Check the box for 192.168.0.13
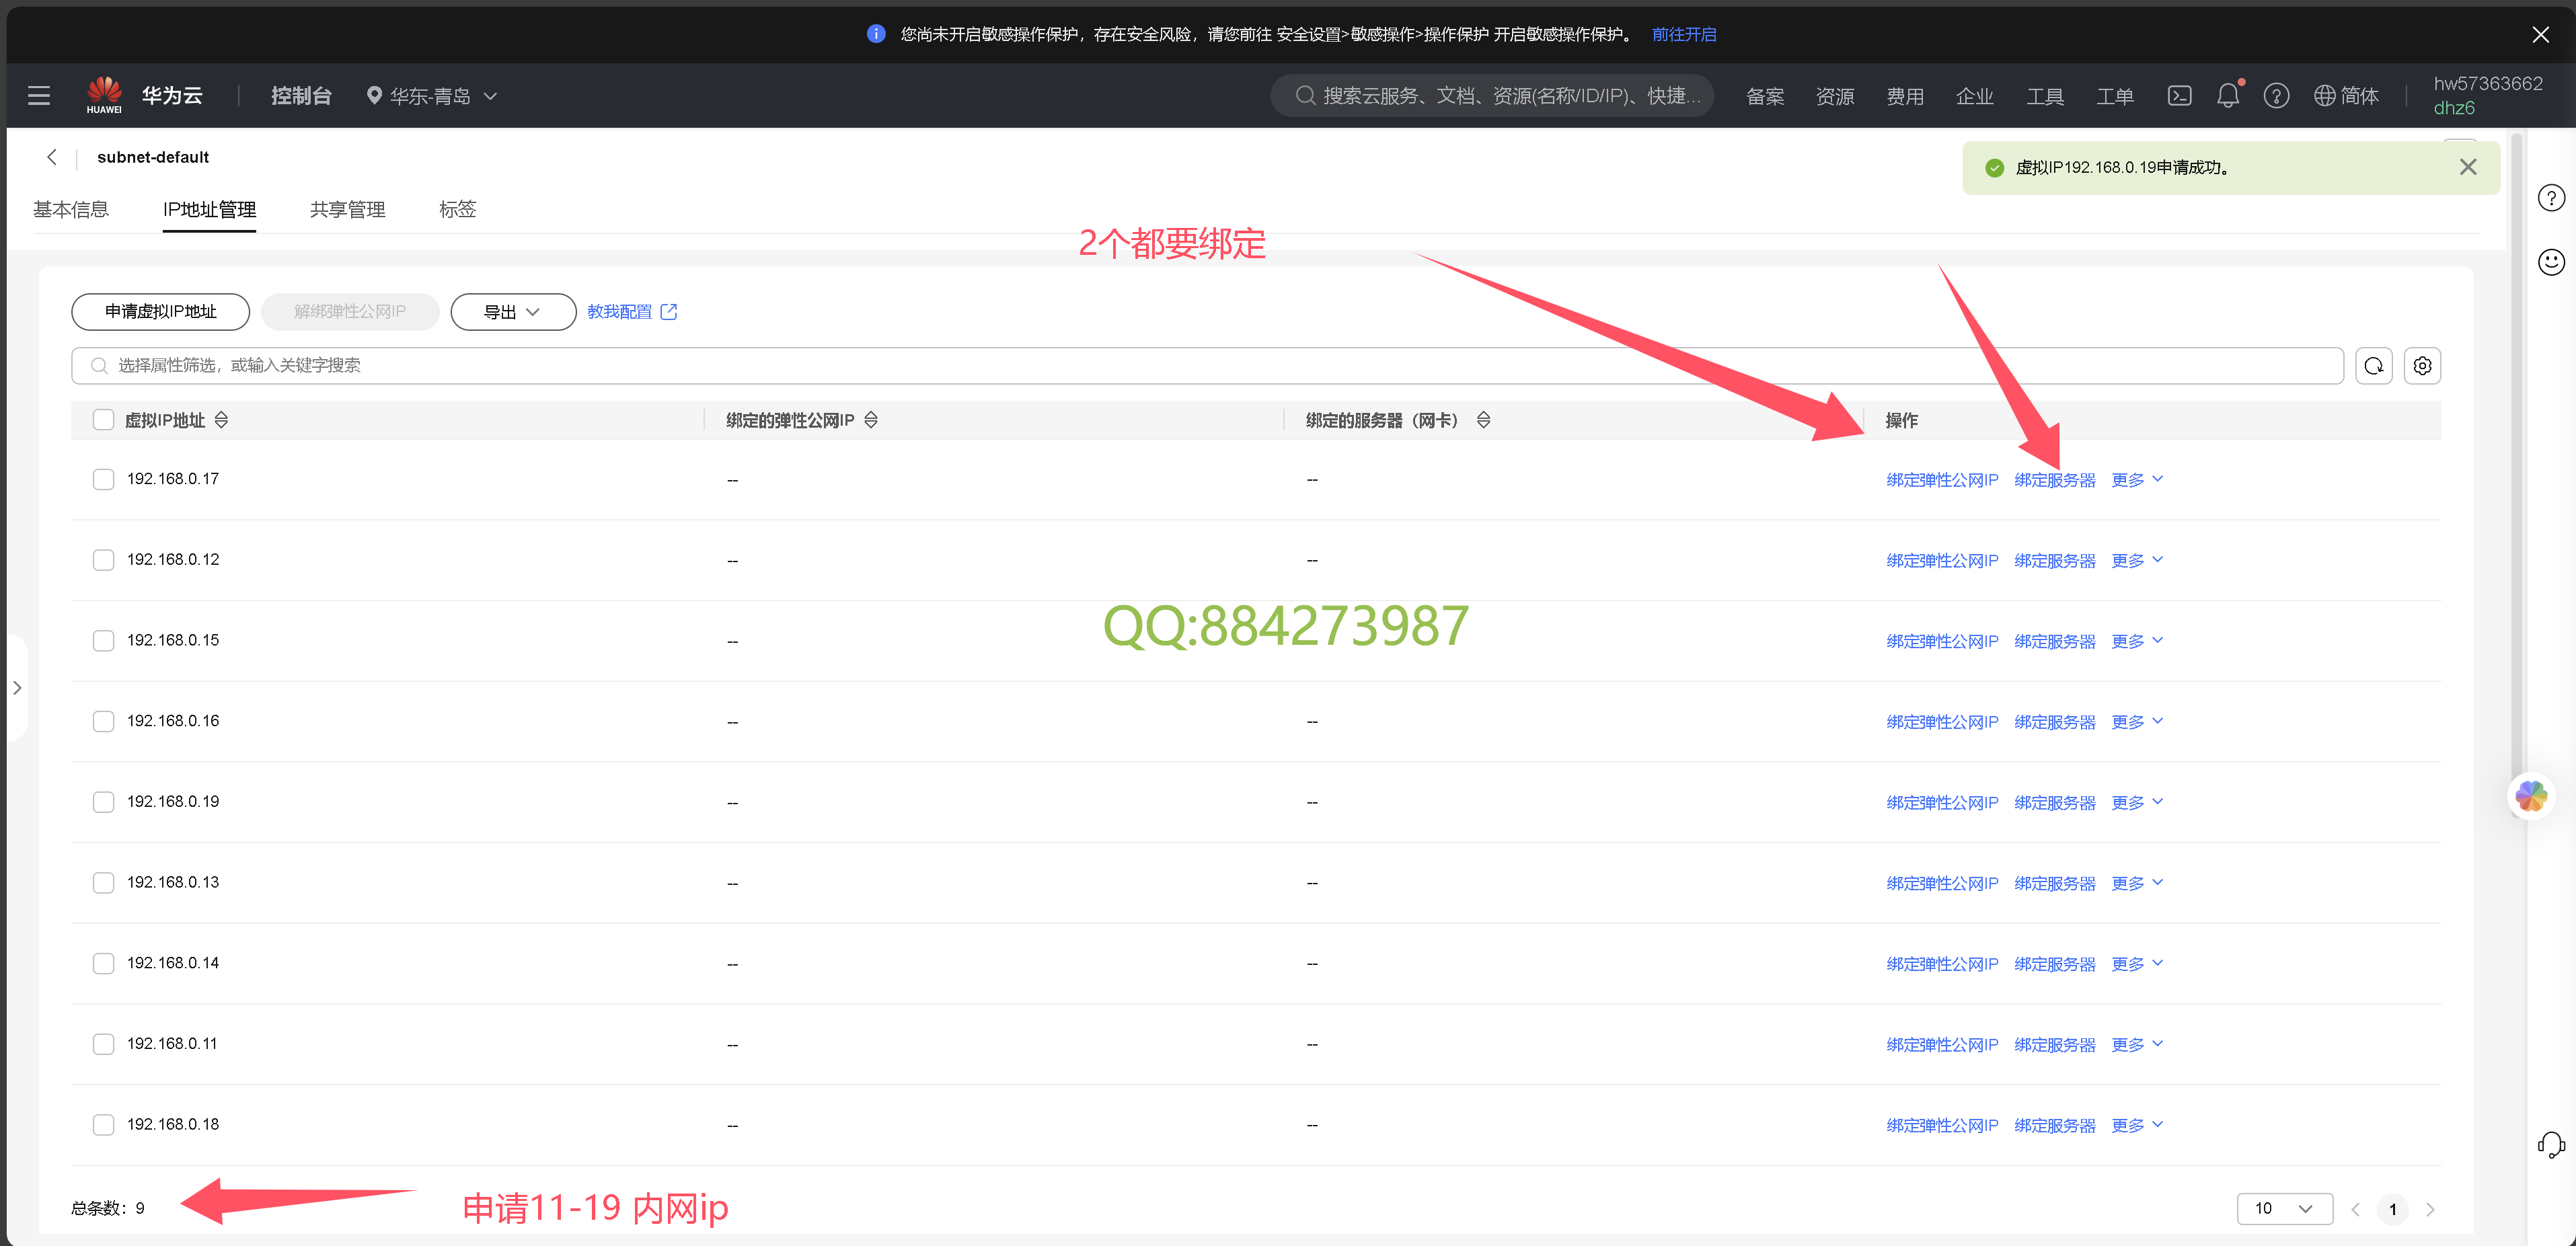The height and width of the screenshot is (1246, 2576). point(103,883)
